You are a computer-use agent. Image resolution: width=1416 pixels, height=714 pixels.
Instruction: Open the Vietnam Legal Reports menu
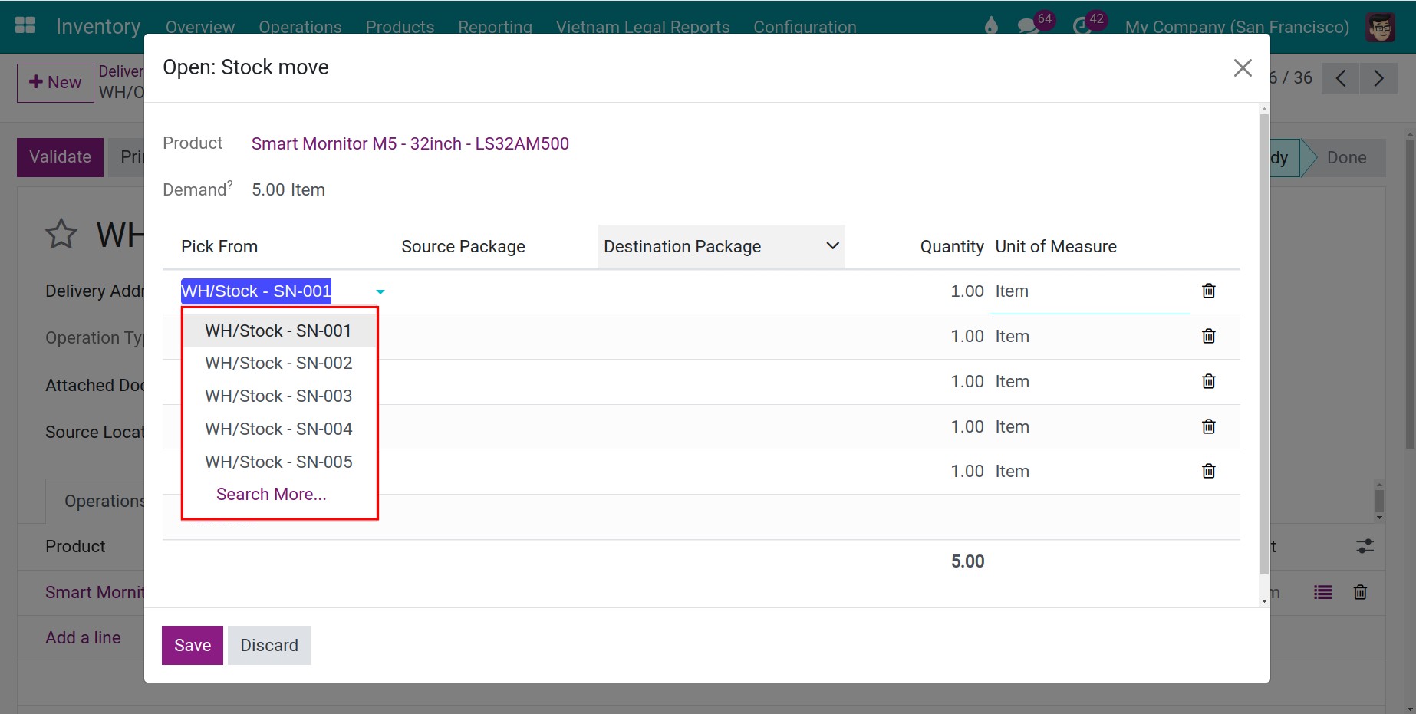(643, 27)
